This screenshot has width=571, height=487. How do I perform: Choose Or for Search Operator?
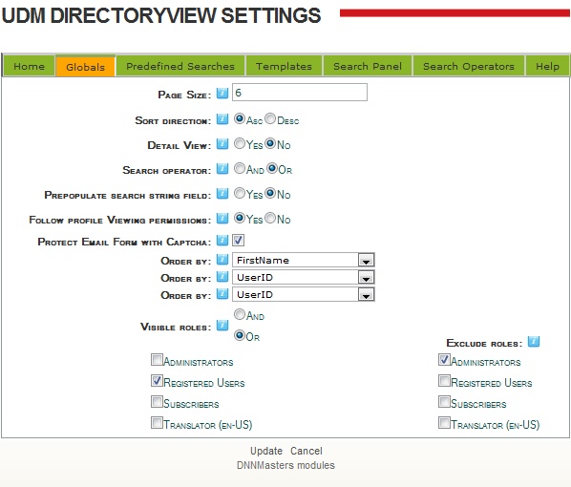tap(272, 168)
